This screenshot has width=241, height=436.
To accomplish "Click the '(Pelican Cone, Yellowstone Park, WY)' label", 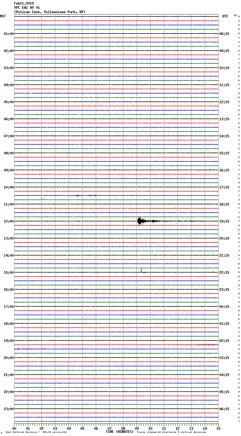I will [50, 12].
